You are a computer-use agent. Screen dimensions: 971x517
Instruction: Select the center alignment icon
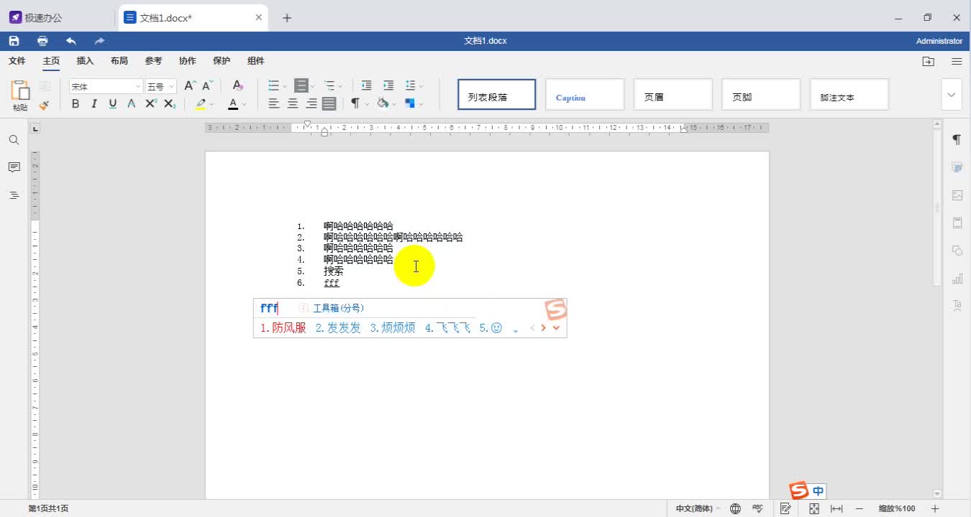(292, 103)
